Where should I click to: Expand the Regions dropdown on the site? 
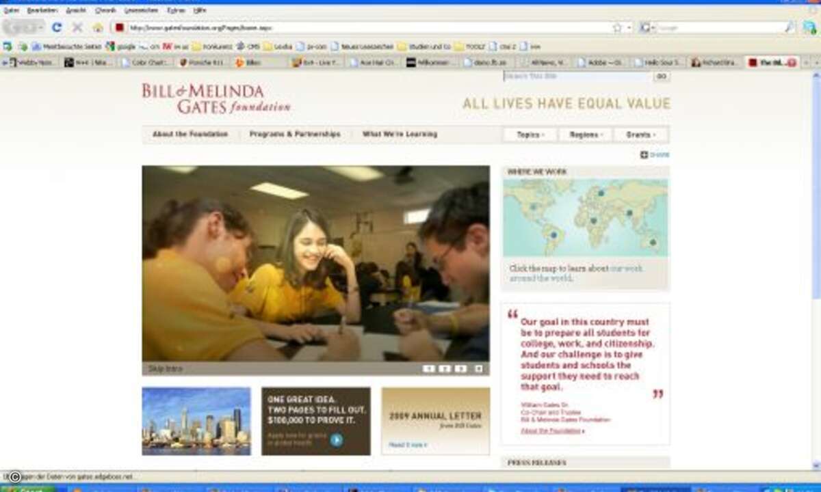tap(586, 135)
